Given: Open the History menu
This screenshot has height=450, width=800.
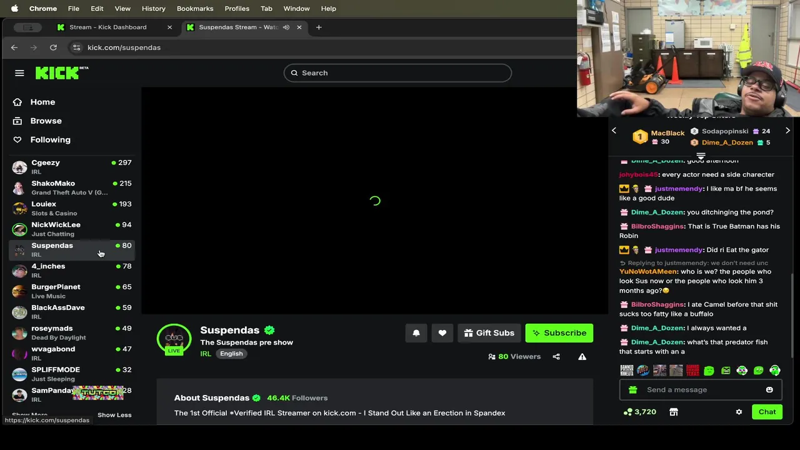Looking at the screenshot, I should (x=153, y=9).
